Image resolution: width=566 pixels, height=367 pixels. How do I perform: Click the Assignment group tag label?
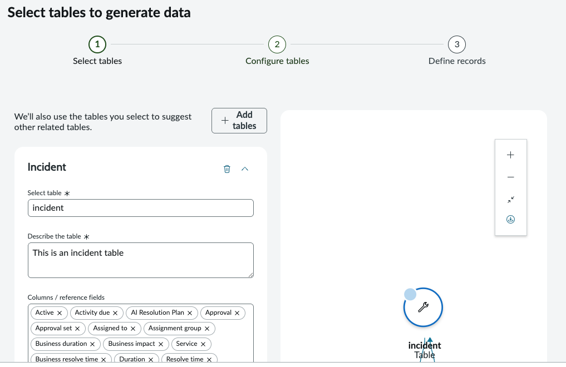coord(175,328)
